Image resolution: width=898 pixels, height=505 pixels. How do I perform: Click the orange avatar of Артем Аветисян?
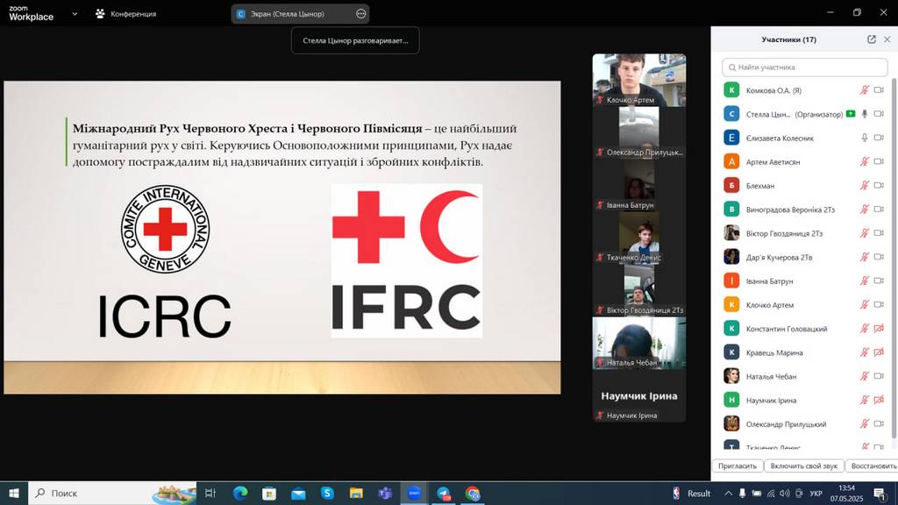coord(731,161)
